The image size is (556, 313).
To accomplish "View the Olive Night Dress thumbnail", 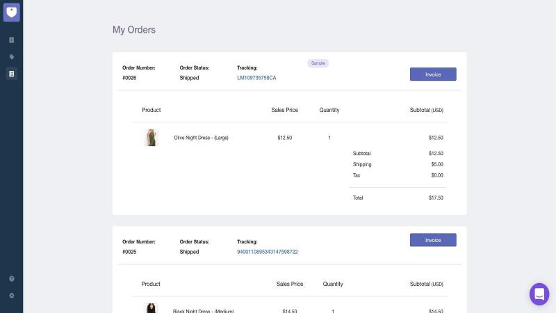I will [152, 138].
